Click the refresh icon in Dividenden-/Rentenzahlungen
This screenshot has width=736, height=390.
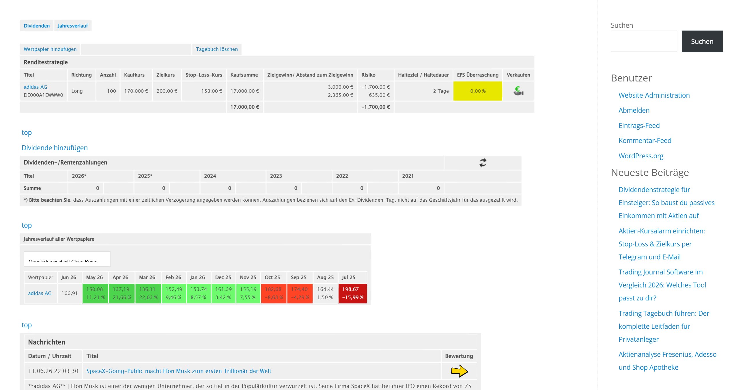point(483,163)
